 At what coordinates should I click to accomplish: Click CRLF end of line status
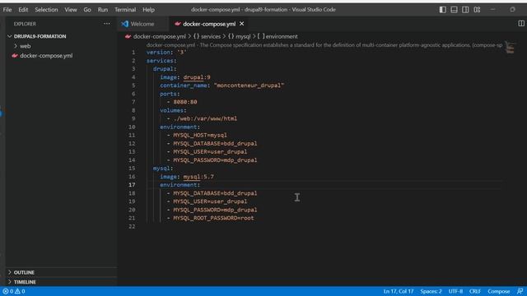click(x=475, y=291)
